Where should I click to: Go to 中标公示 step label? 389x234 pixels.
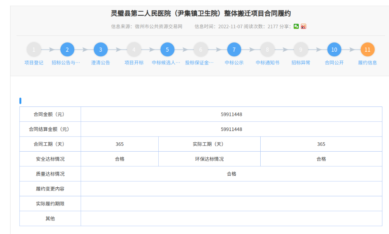pos(234,63)
